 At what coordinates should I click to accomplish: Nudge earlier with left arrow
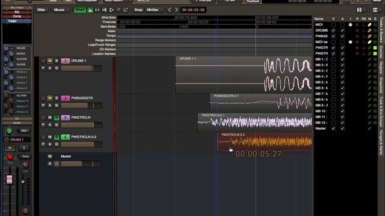pos(170,10)
